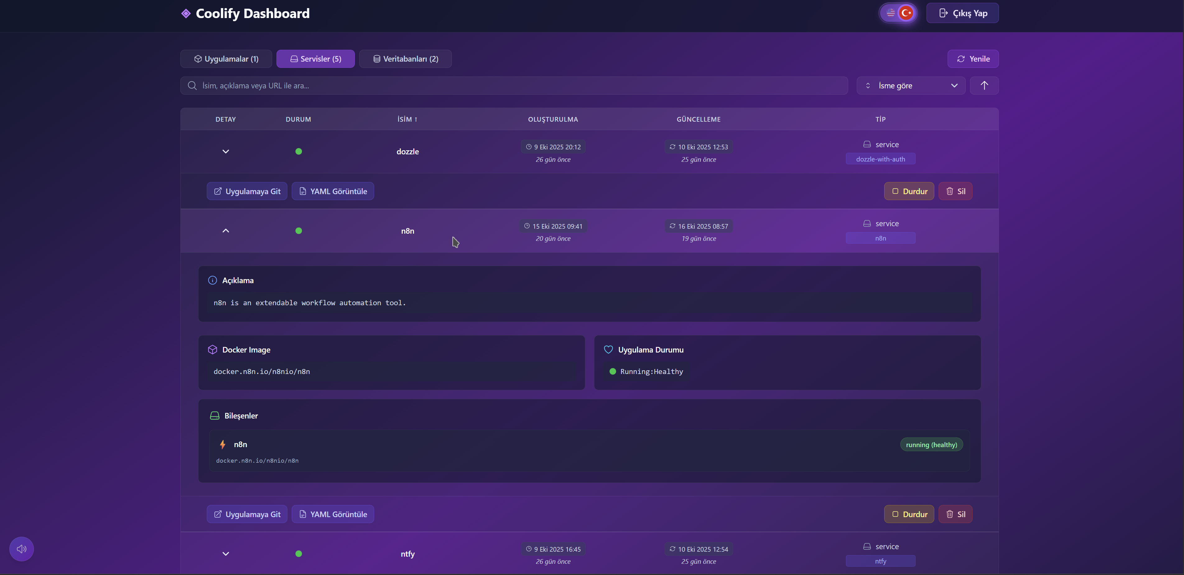Click the info icon beside Açıklama
This screenshot has width=1184, height=575.
(212, 280)
